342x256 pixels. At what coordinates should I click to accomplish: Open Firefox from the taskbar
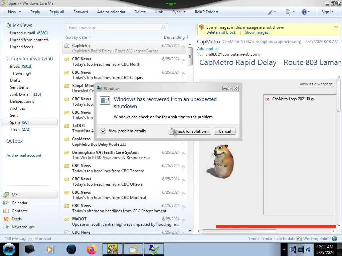pyautogui.click(x=92, y=249)
